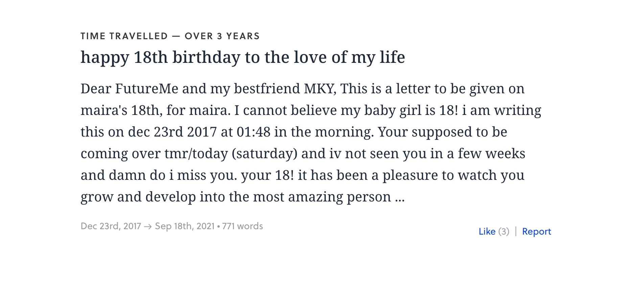Image resolution: width=623 pixels, height=288 pixels.
Task: Click the bullet dot before '771 words'
Action: (x=218, y=226)
